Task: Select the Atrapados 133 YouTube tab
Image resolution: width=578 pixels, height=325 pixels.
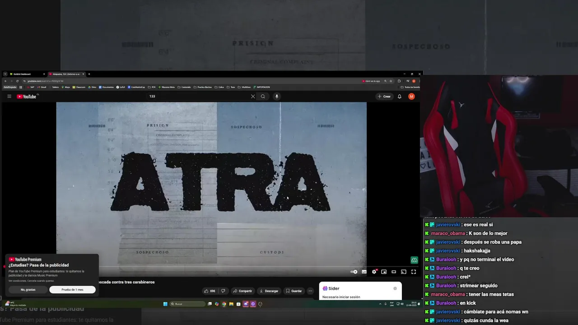Action: [x=66, y=74]
